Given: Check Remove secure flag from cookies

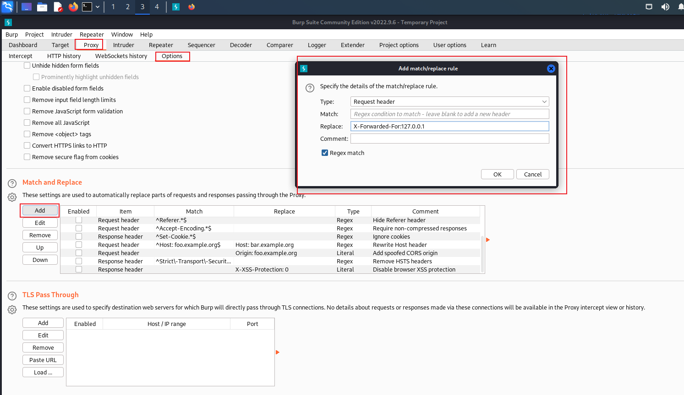Looking at the screenshot, I should click(x=27, y=157).
